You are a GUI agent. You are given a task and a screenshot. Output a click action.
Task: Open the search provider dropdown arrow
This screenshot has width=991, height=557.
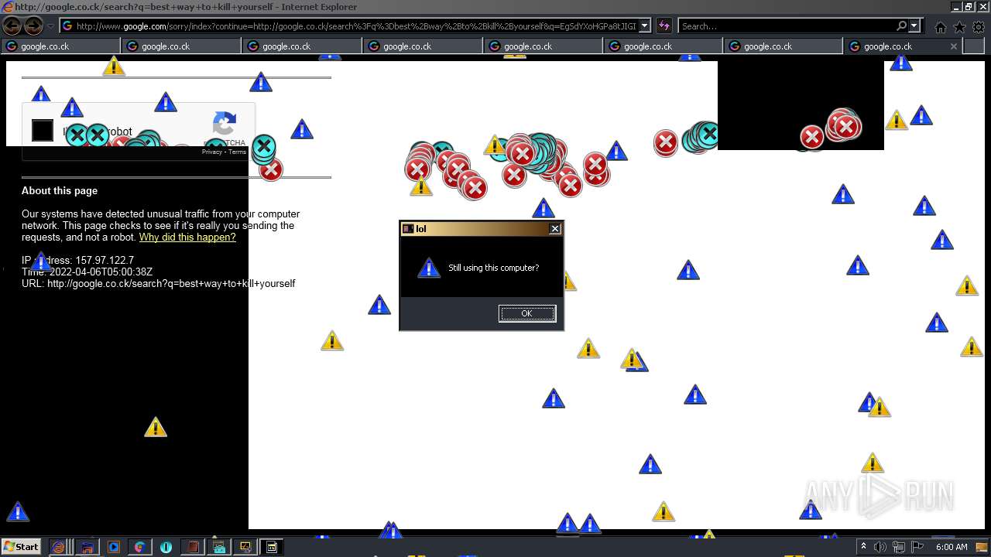(x=914, y=26)
